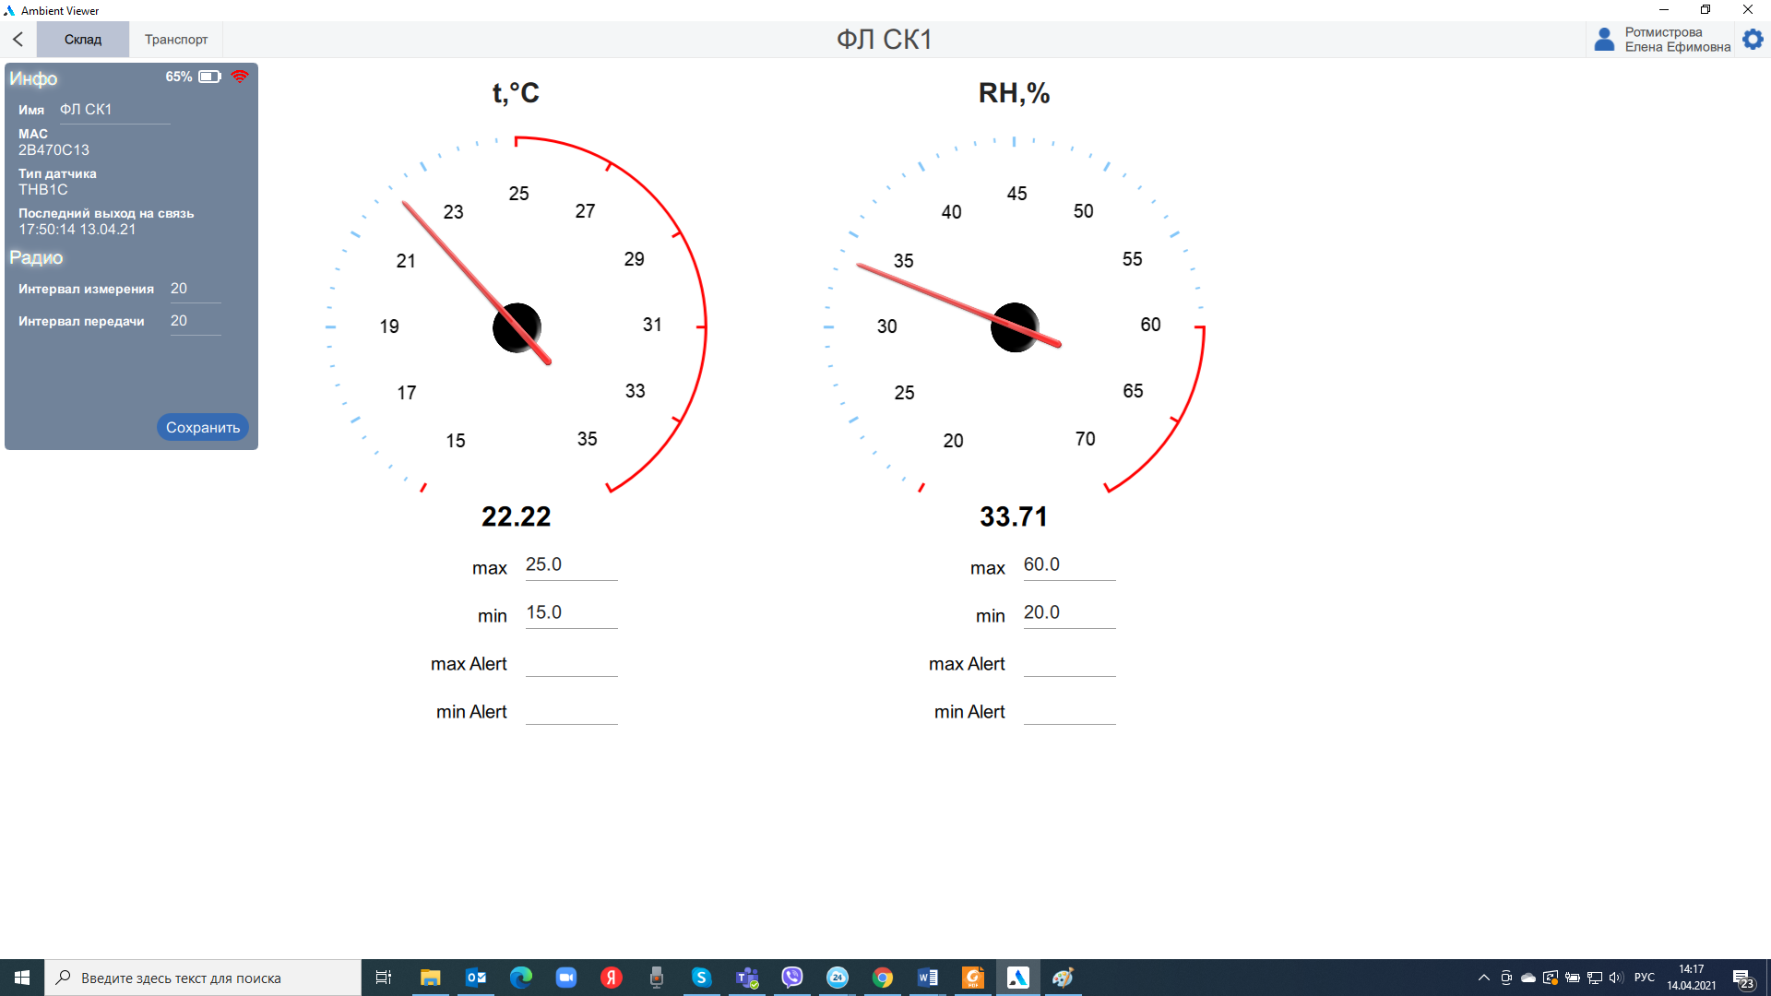The width and height of the screenshot is (1771, 996).
Task: Open the settings gear icon
Action: click(x=1753, y=39)
